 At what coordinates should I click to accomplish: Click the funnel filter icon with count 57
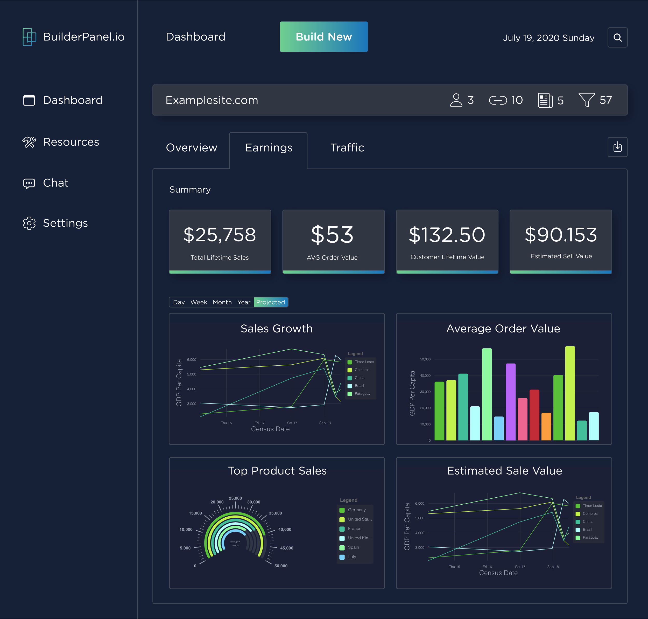587,100
